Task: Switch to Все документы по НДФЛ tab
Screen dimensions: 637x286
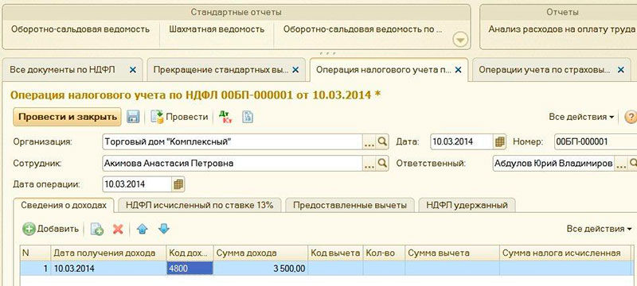Action: 62,70
